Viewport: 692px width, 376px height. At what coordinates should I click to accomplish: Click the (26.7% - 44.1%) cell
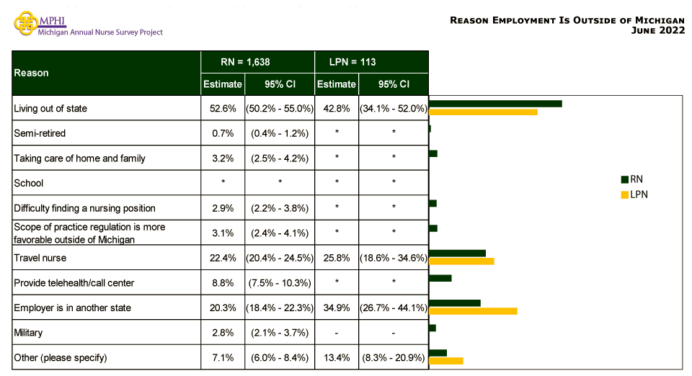[x=394, y=308]
